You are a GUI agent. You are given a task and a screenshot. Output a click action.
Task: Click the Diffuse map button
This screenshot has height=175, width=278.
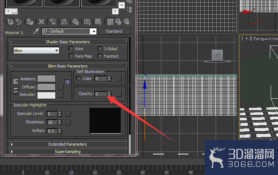61,87
